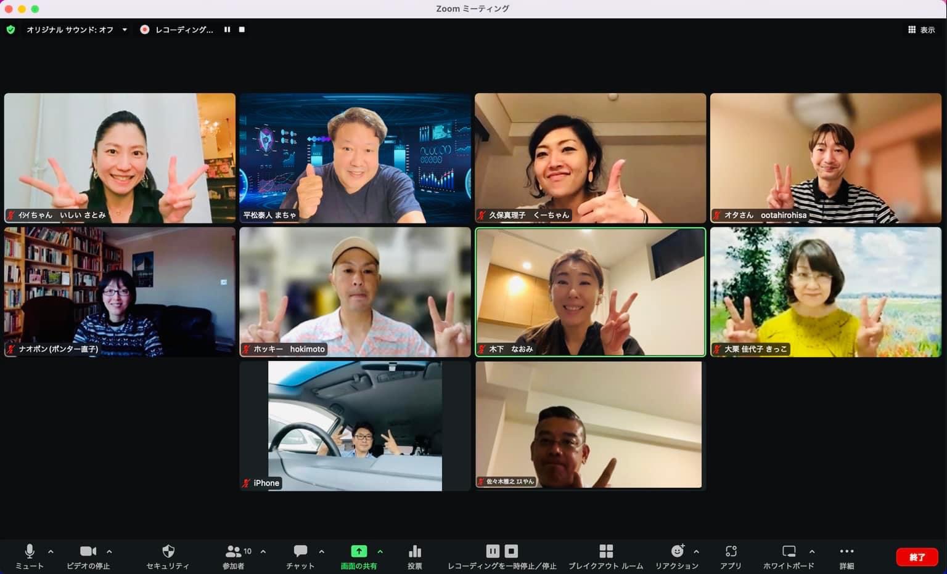Open video options arrow beside camera
Image resolution: width=947 pixels, height=574 pixels.
[109, 551]
